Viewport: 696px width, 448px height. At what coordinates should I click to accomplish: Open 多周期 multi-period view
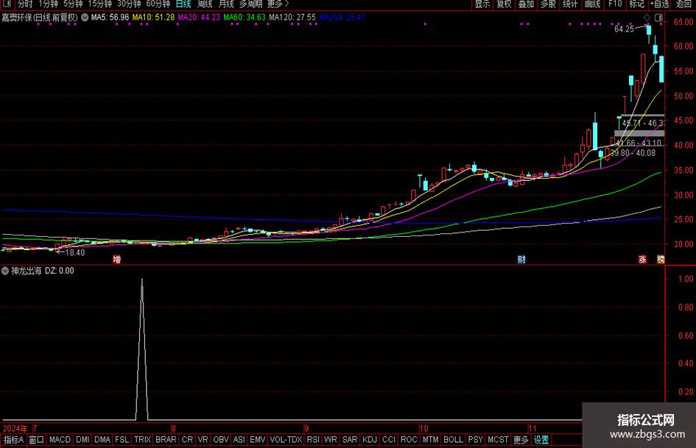pos(251,4)
